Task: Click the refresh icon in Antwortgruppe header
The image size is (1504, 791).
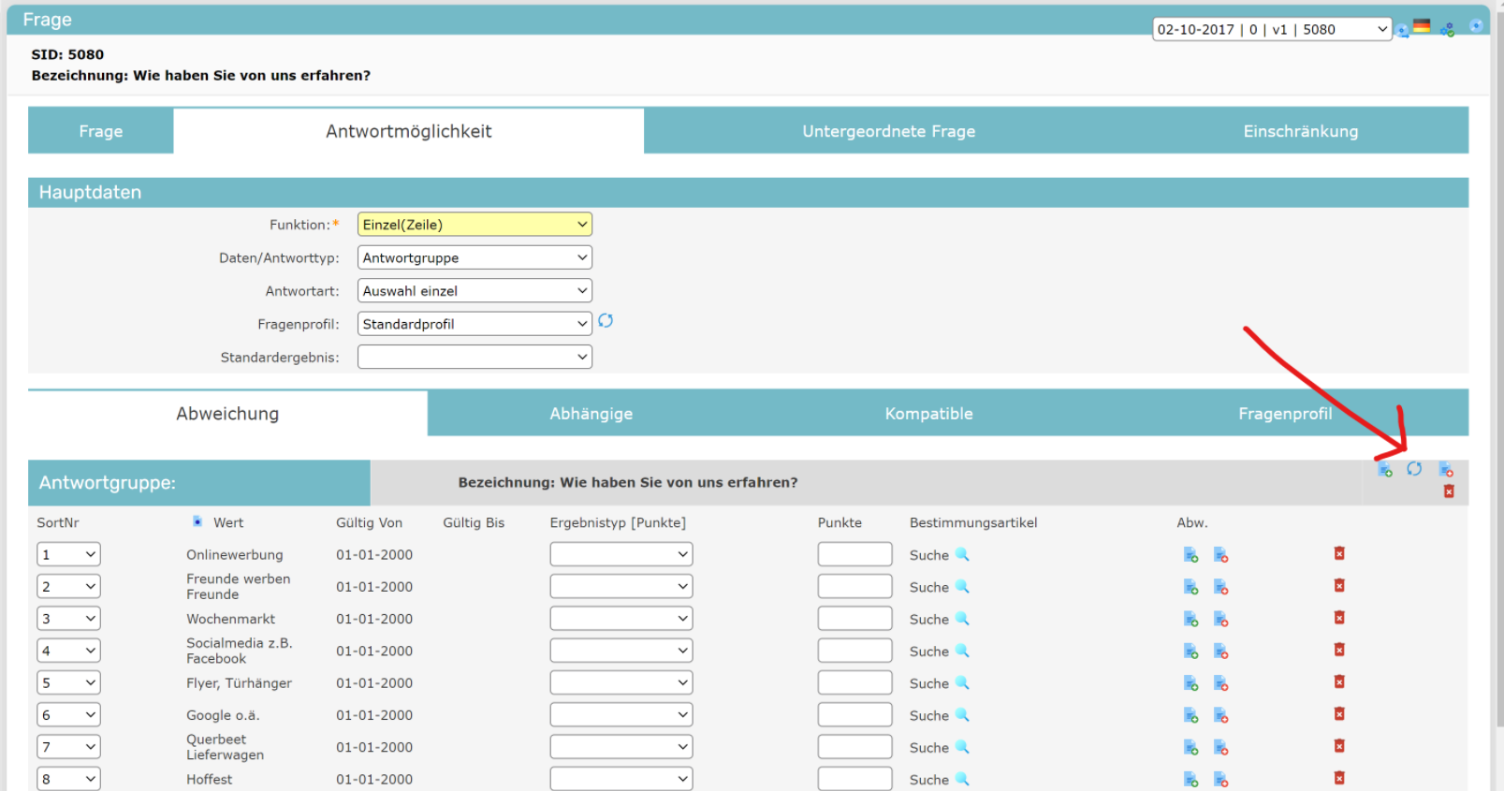Action: point(1414,469)
